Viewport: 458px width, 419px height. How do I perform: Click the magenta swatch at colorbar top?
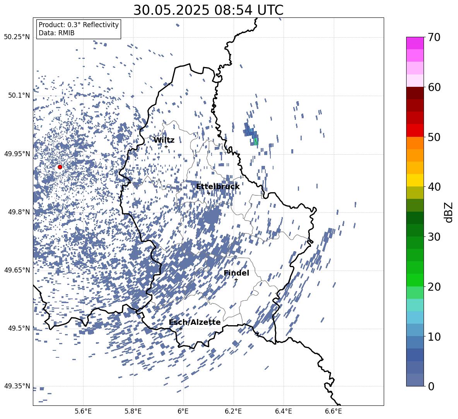pos(415,43)
